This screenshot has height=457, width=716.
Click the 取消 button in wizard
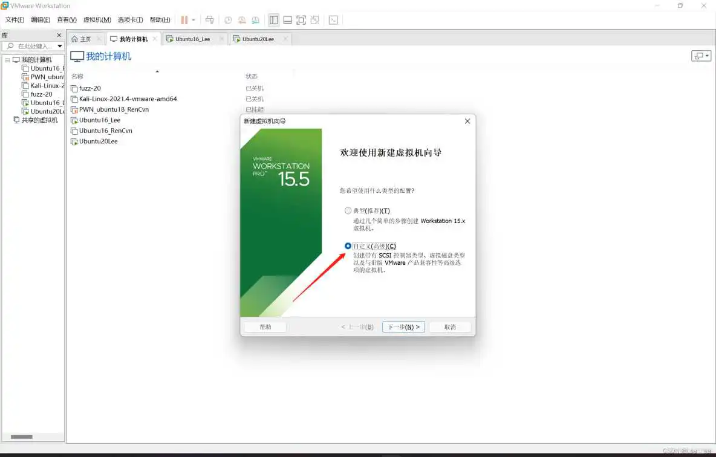click(450, 327)
